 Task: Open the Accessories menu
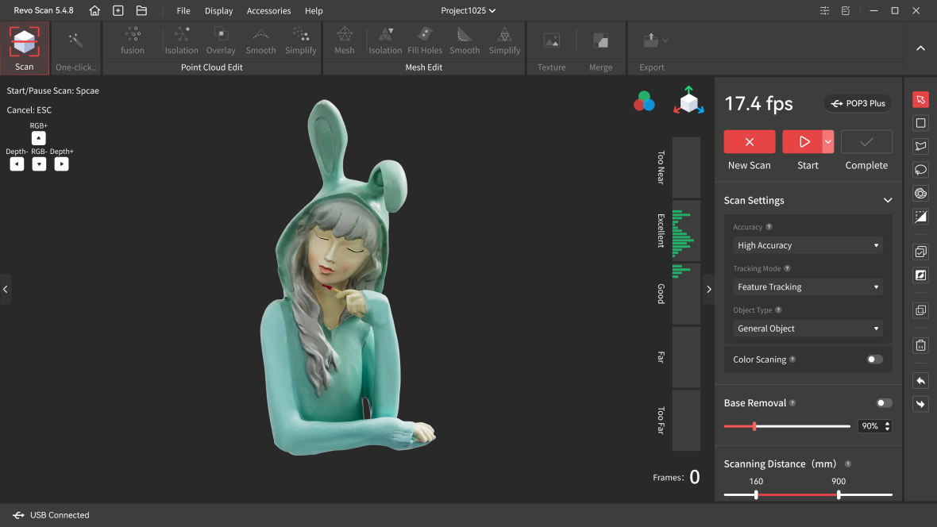(x=268, y=11)
